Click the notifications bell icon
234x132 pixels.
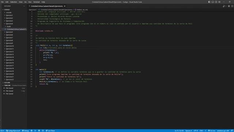coord(232,131)
